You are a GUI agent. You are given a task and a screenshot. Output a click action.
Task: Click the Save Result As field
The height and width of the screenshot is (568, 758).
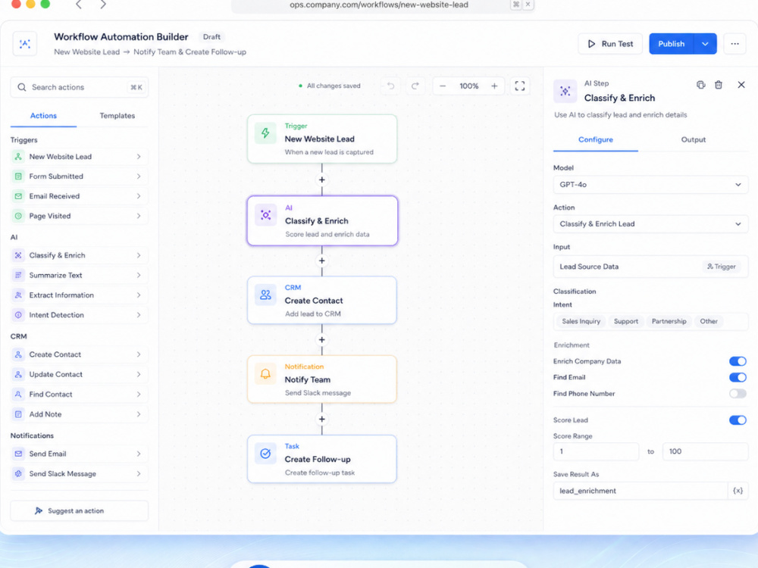pyautogui.click(x=641, y=491)
